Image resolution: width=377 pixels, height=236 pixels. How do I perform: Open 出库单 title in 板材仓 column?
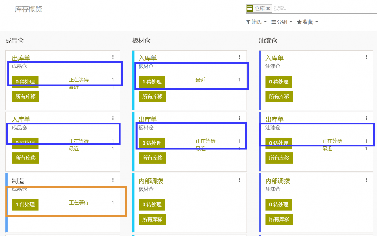(148, 120)
